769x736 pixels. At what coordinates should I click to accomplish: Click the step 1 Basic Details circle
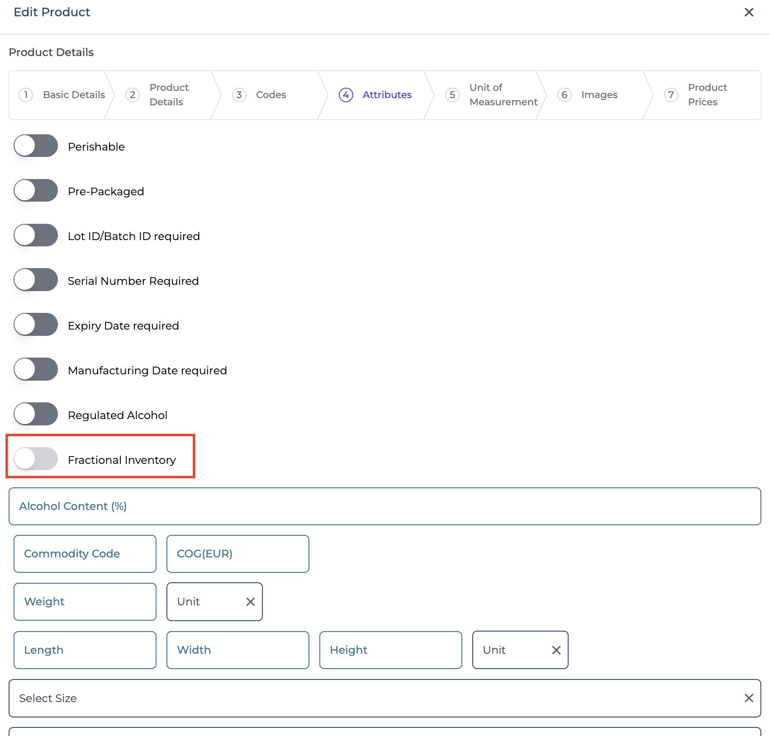[x=26, y=95]
